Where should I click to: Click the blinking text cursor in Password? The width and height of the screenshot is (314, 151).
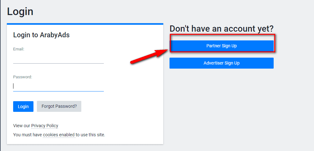[x=13, y=86]
